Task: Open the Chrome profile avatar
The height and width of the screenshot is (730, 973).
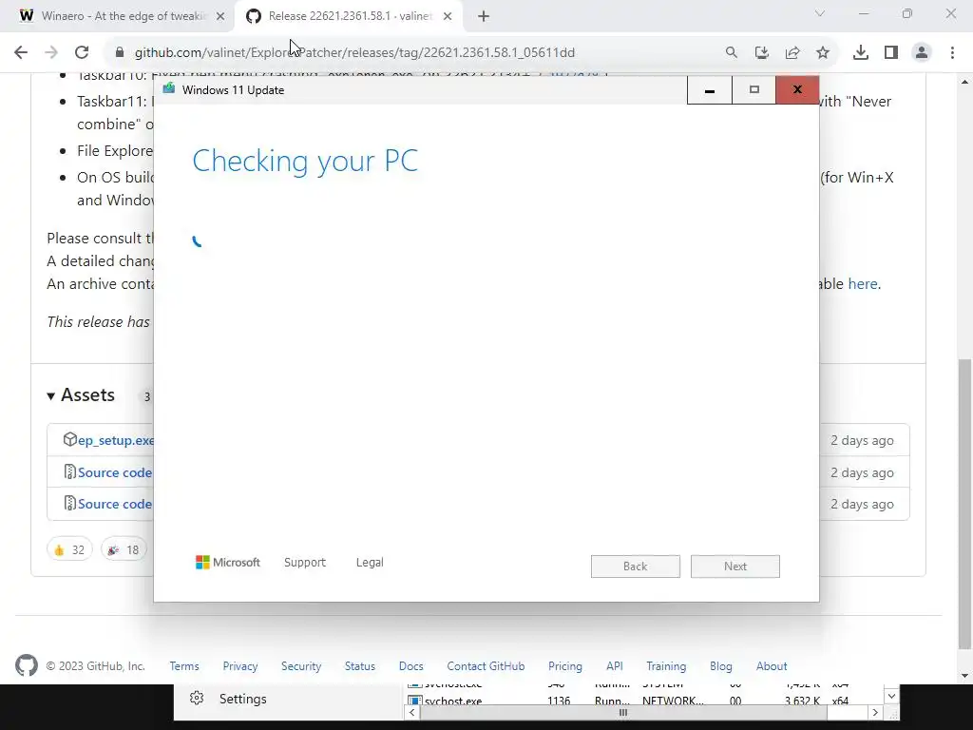Action: [922, 53]
